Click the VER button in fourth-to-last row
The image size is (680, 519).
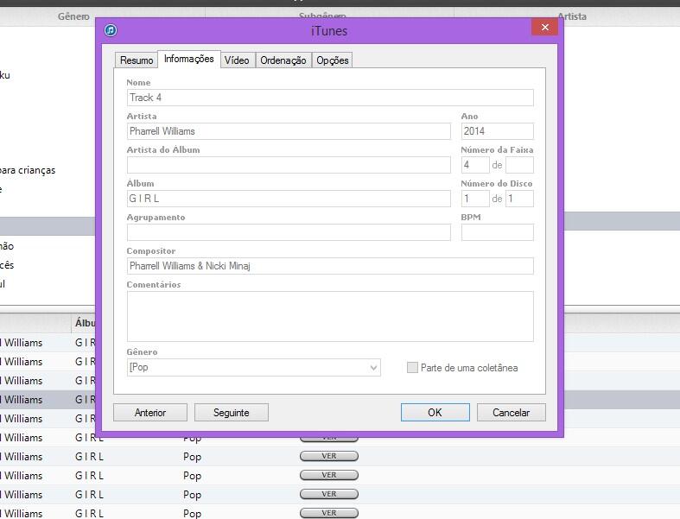coord(329,456)
